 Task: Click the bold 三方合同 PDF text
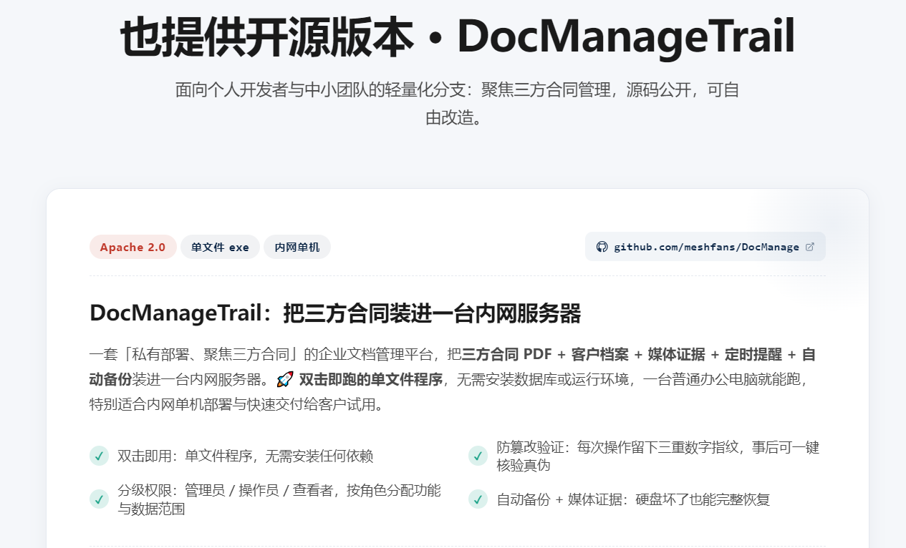pos(507,354)
